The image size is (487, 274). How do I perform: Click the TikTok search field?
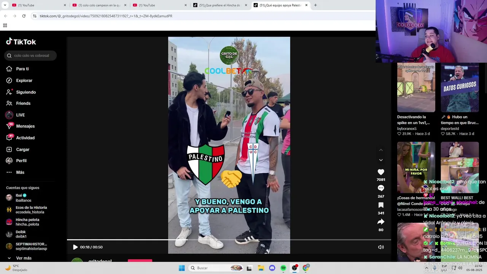(31, 56)
